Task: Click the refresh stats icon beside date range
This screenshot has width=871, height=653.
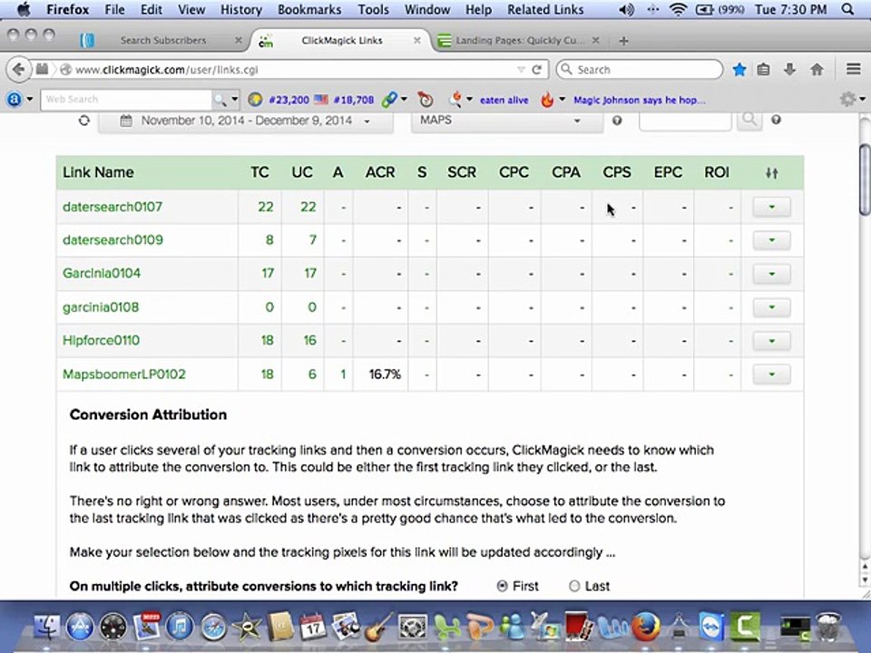Action: (83, 121)
